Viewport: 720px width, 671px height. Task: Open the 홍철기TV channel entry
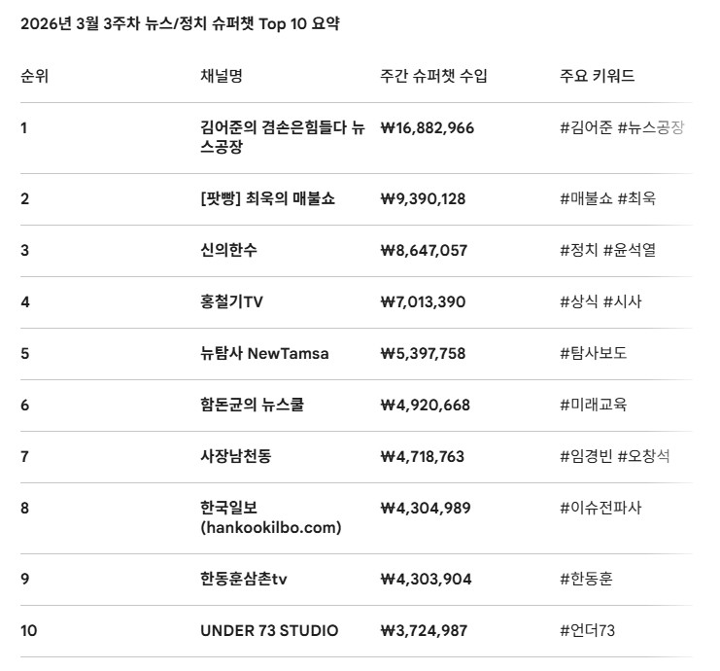coord(231,301)
